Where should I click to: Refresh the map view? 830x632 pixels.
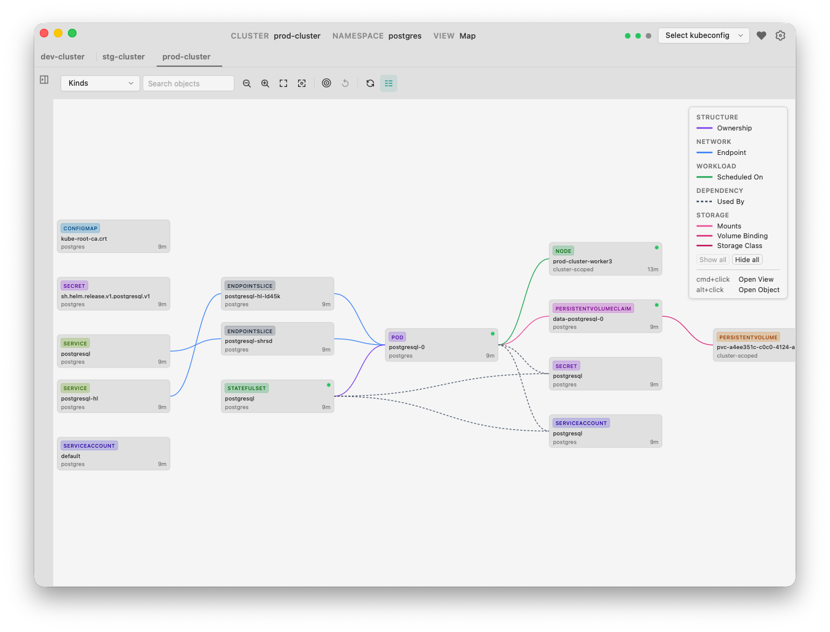[x=370, y=83]
